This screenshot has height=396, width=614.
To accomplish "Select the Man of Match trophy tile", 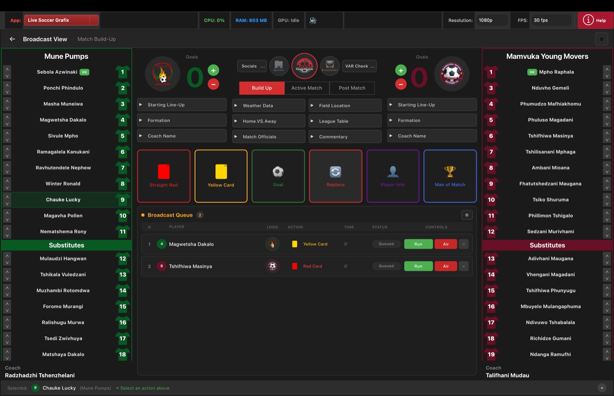I will tap(450, 176).
